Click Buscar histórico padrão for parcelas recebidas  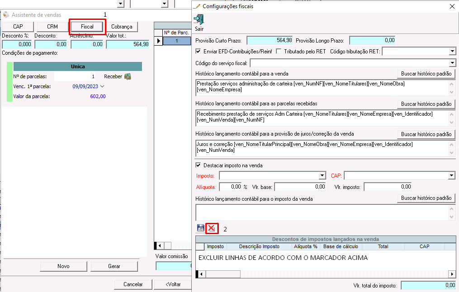pyautogui.click(x=426, y=104)
